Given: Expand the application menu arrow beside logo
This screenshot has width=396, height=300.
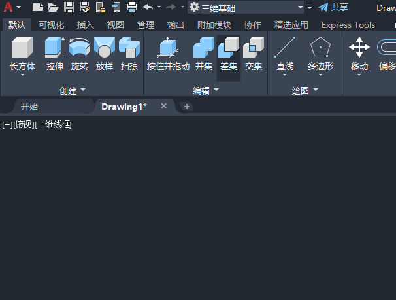Looking at the screenshot, I should [19, 7].
